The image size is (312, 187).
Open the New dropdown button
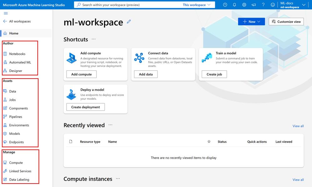tap(251, 22)
